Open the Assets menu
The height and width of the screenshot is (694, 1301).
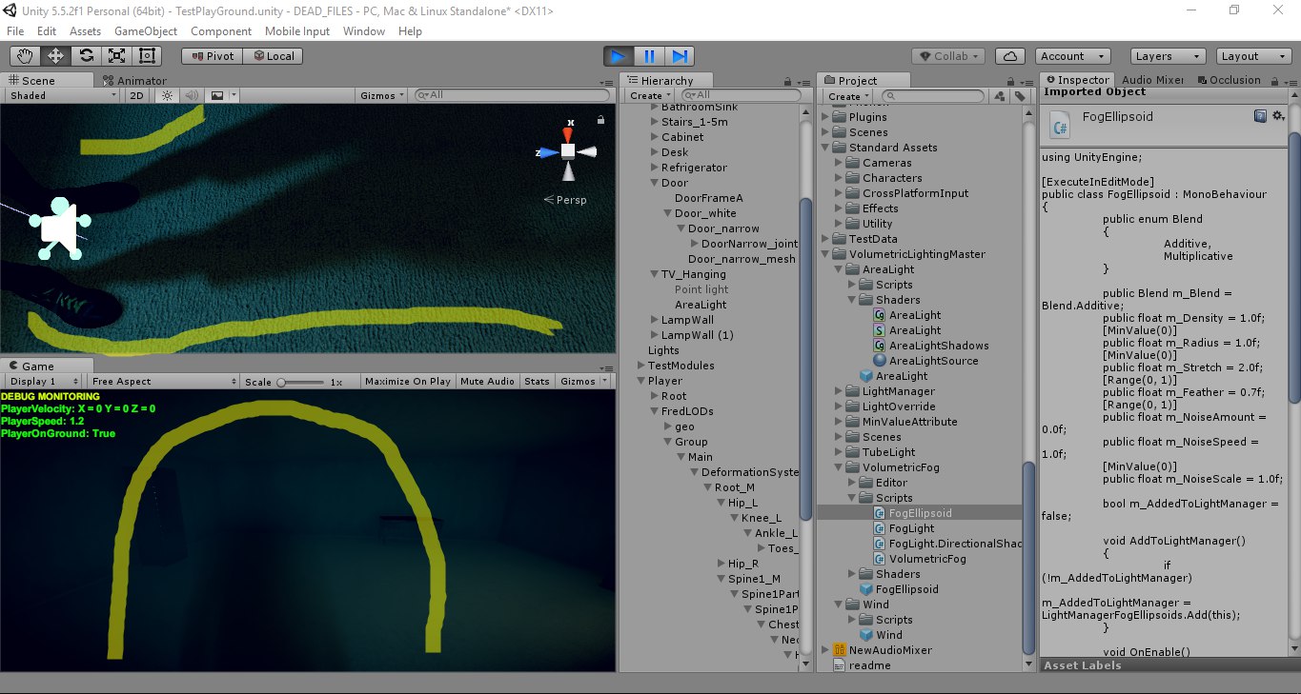[x=85, y=31]
